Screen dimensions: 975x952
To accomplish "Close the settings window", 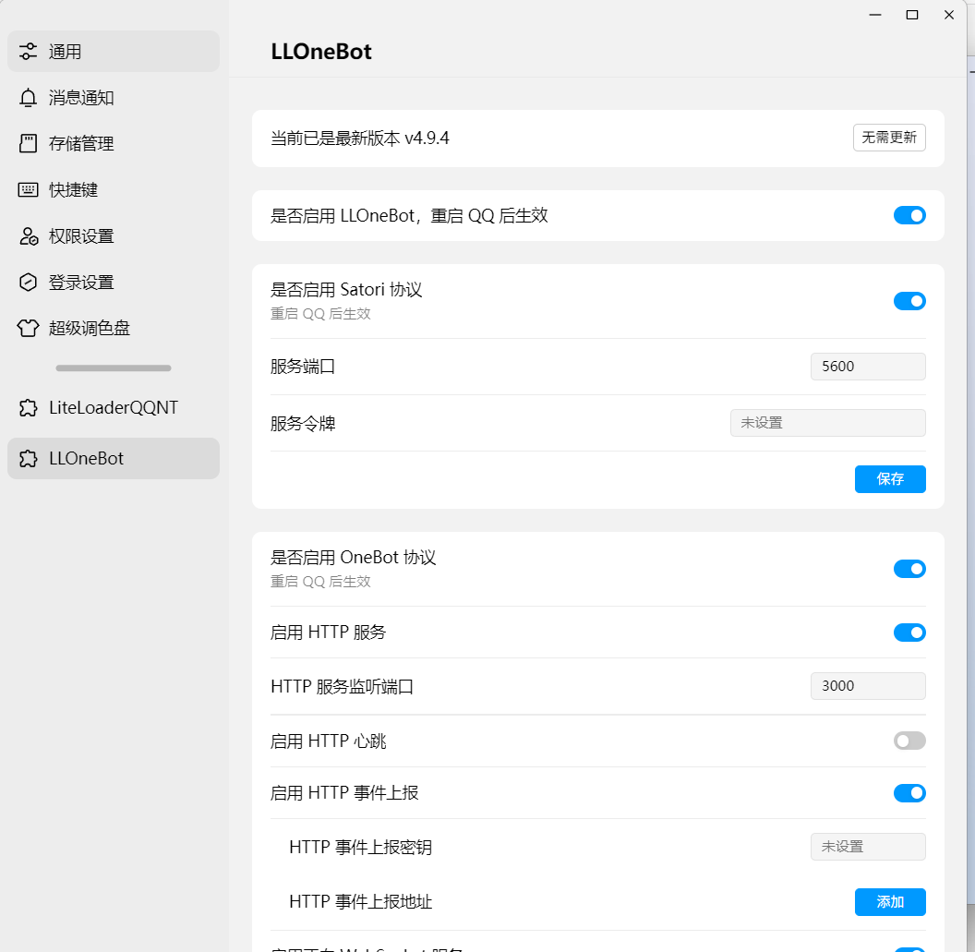I will point(949,15).
